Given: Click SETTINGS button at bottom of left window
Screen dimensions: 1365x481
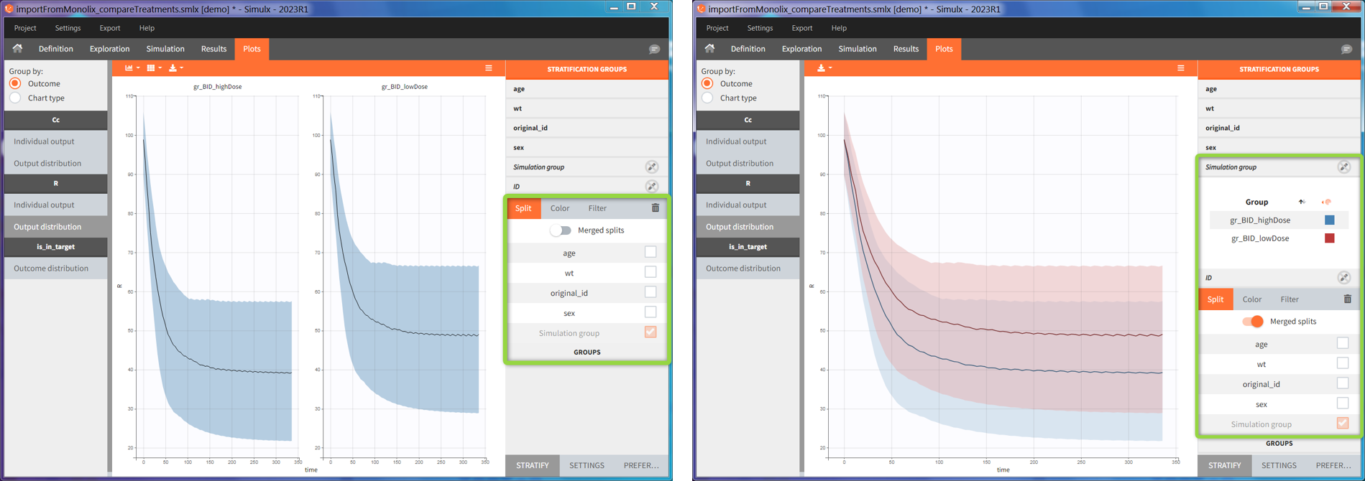Looking at the screenshot, I should tap(587, 465).
